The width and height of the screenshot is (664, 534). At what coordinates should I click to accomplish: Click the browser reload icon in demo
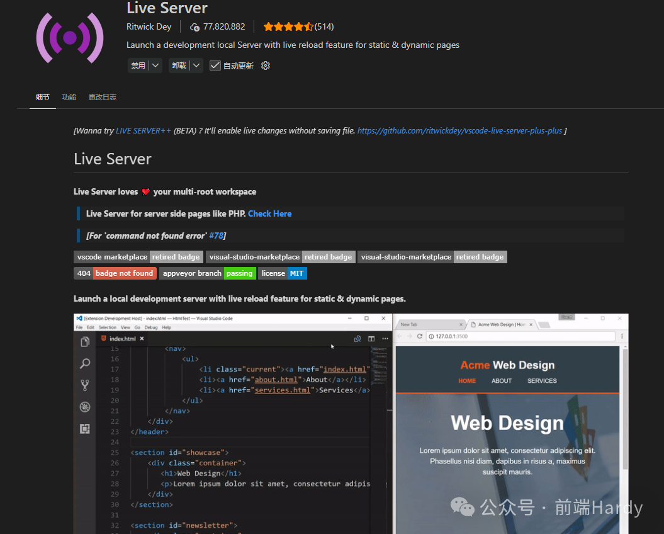[420, 336]
